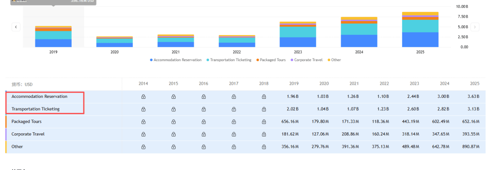Click the 2024 stacked bar in chart
This screenshot has height=170, width=490.
pyautogui.click(x=359, y=32)
